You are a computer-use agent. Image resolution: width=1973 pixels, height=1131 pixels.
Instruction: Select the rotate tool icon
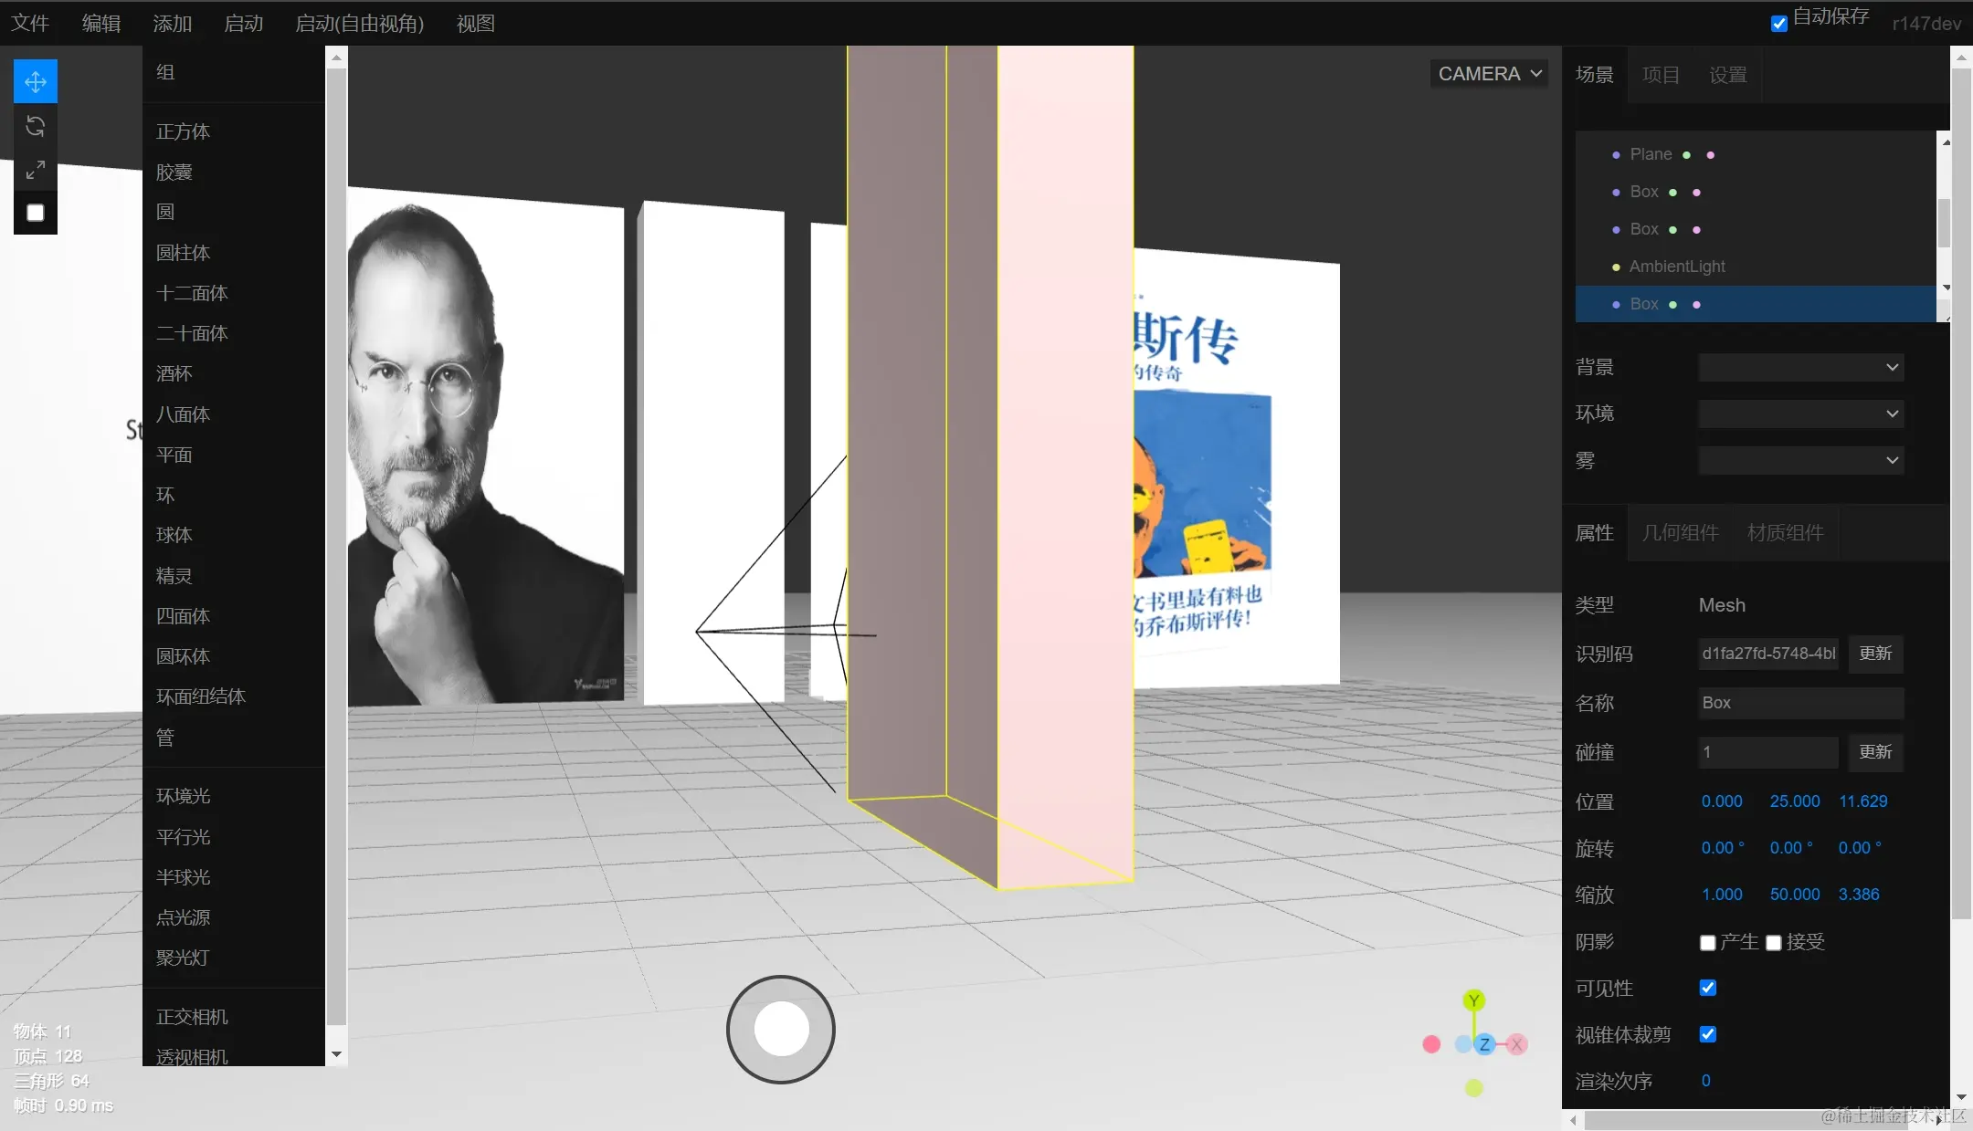coord(36,126)
